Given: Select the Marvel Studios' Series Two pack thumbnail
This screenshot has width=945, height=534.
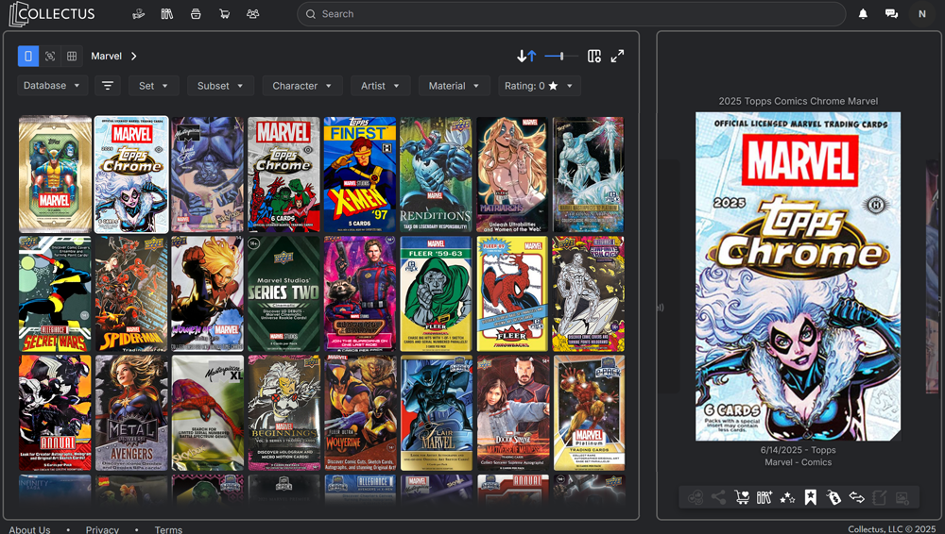Looking at the screenshot, I should coord(283,293).
